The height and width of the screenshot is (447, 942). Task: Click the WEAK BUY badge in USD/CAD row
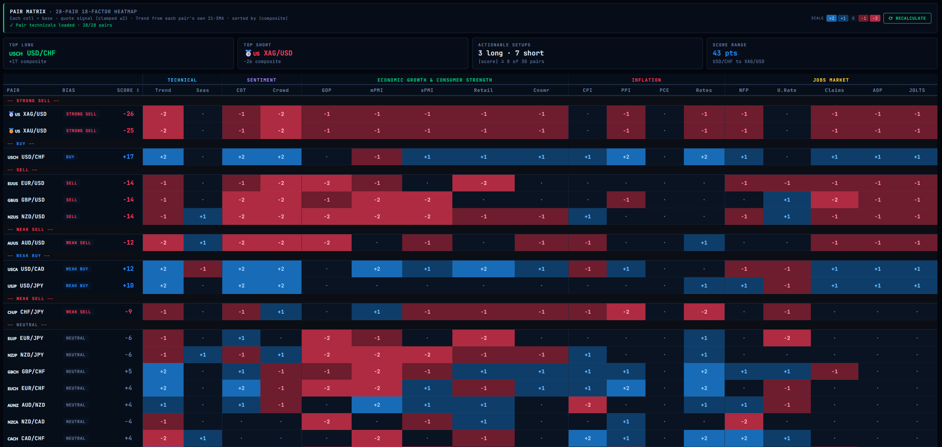pyautogui.click(x=77, y=269)
